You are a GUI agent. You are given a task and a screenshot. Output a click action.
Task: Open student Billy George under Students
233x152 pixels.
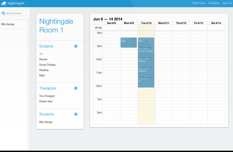(46, 122)
